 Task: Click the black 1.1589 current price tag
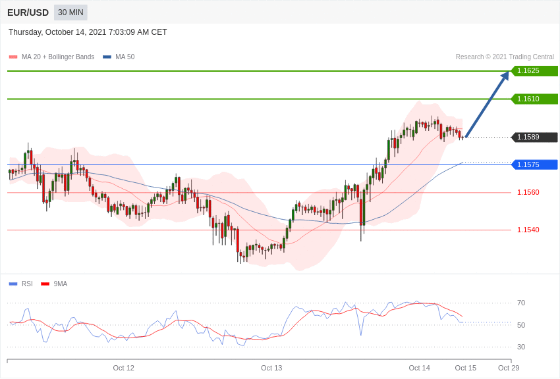[x=534, y=138]
